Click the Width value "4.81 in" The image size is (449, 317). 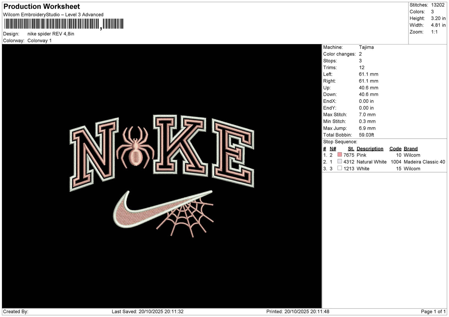pyautogui.click(x=438, y=25)
